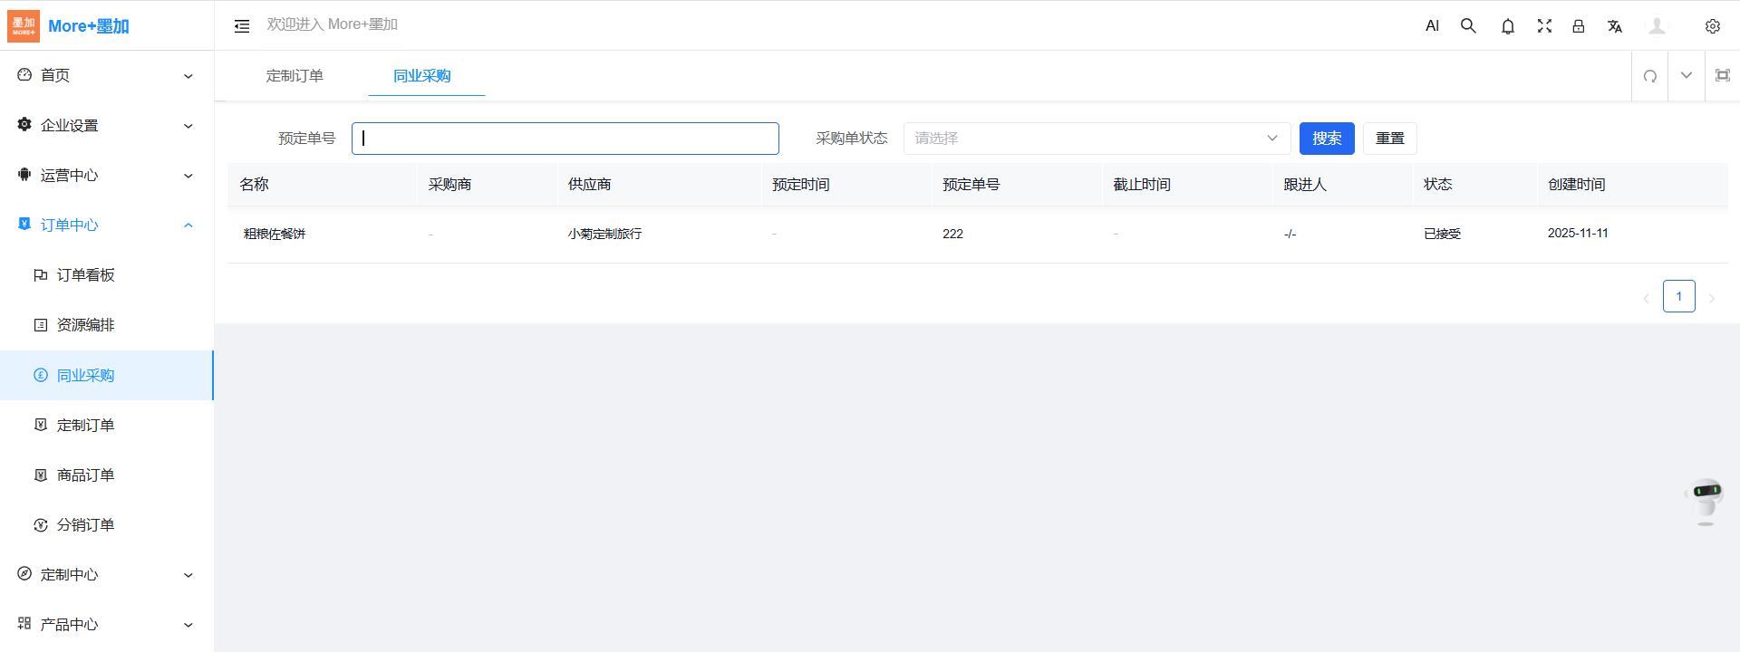Screen dimensions: 1740x652
Task: Click the 重置 button
Action: 1389,139
